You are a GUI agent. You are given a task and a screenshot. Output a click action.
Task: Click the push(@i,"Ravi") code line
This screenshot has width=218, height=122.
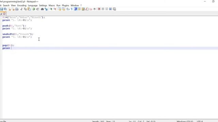point(14,26)
